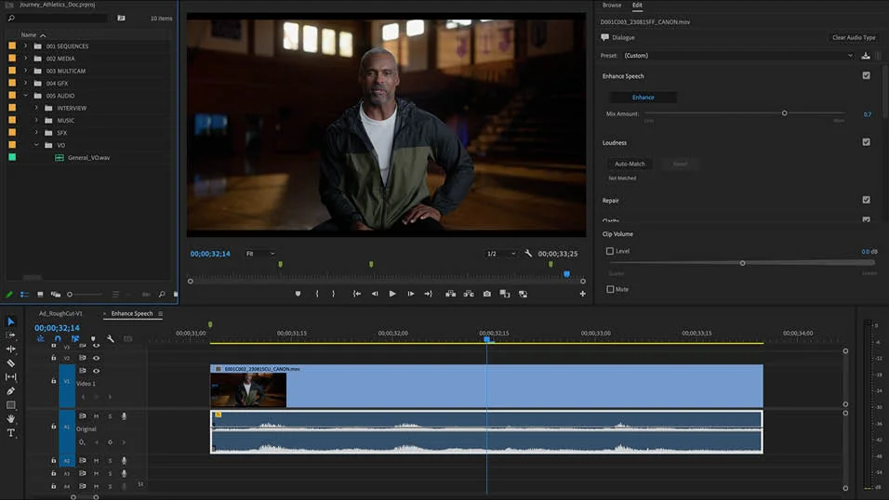
Task: Open program monitor wrench settings
Action: pyautogui.click(x=528, y=254)
